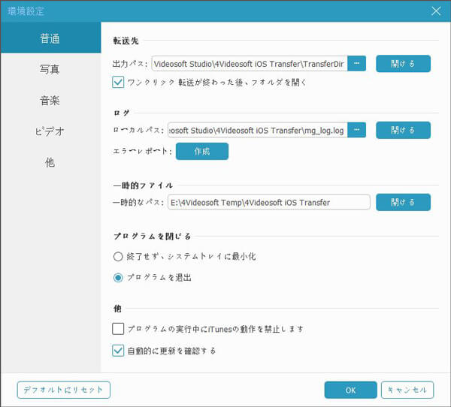The image size is (451, 407).
Task: Click the プログラムを閉じる section heading
Action: 152,237
